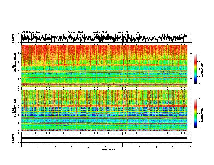The width and height of the screenshot is (214, 165).
Task: Click the "8" kHz tick on ch.1 frequency axis
Action: coord(19,53)
